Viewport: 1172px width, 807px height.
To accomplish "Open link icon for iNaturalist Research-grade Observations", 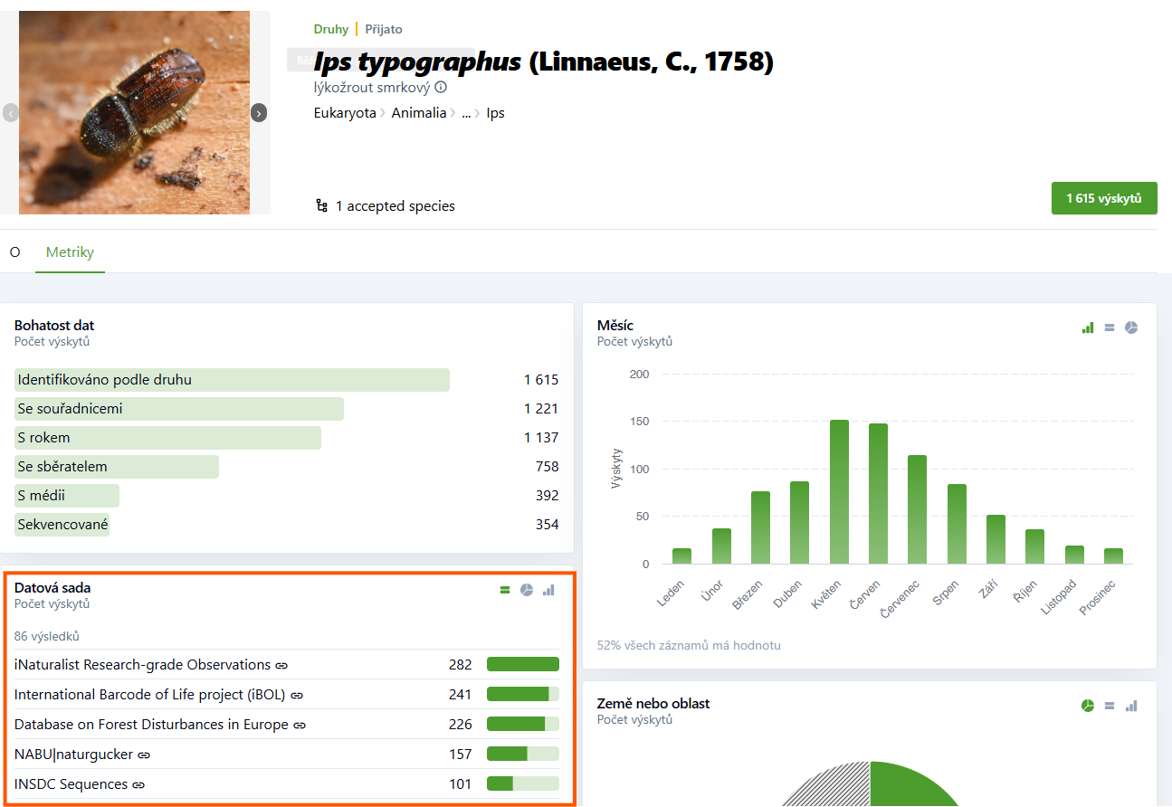I will pyautogui.click(x=281, y=665).
